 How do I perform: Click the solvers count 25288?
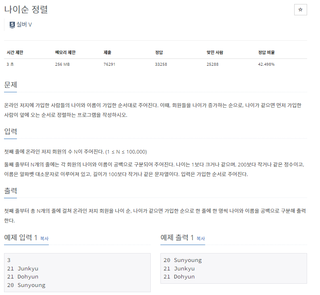212,64
